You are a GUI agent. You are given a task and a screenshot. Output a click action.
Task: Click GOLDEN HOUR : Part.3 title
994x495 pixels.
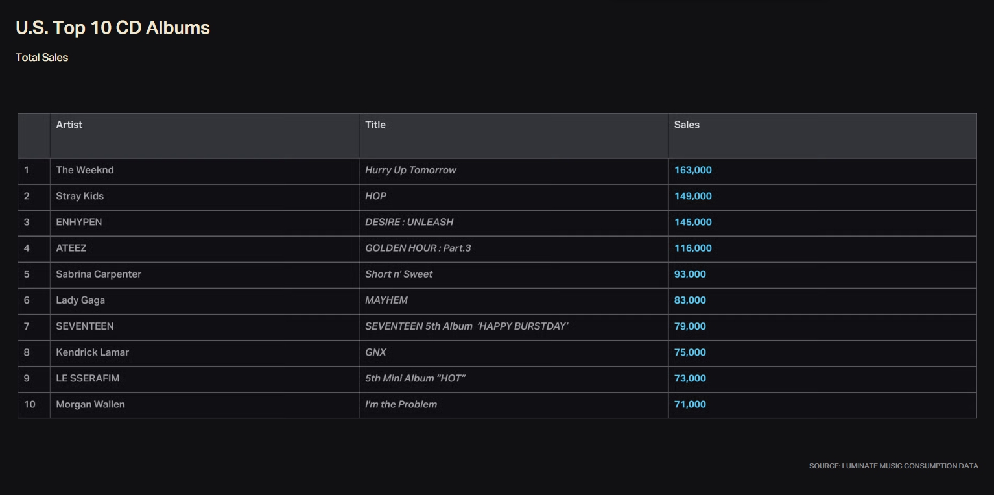pyautogui.click(x=418, y=248)
